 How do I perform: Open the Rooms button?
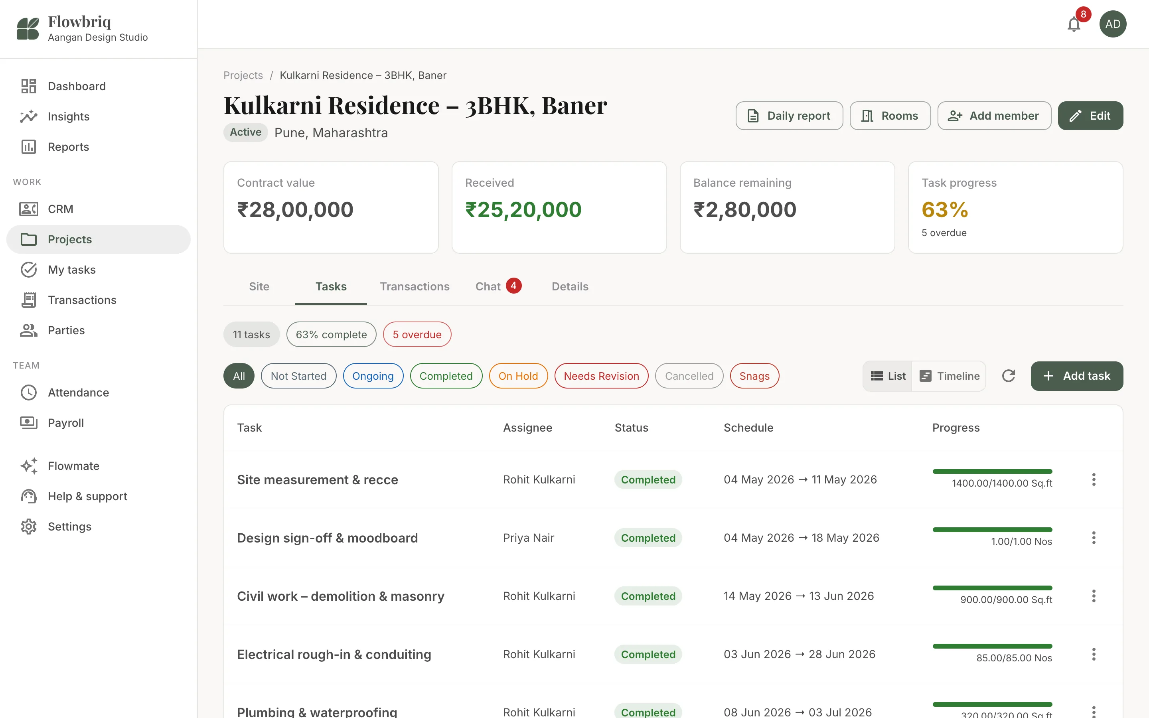pos(890,116)
